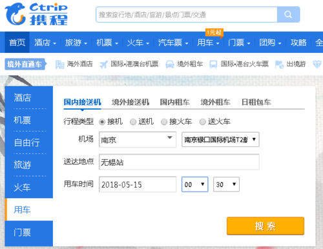Viewport: 323px width, 249px height.
Task: Open 攻略 in the navigation bar
Action: click(x=298, y=43)
